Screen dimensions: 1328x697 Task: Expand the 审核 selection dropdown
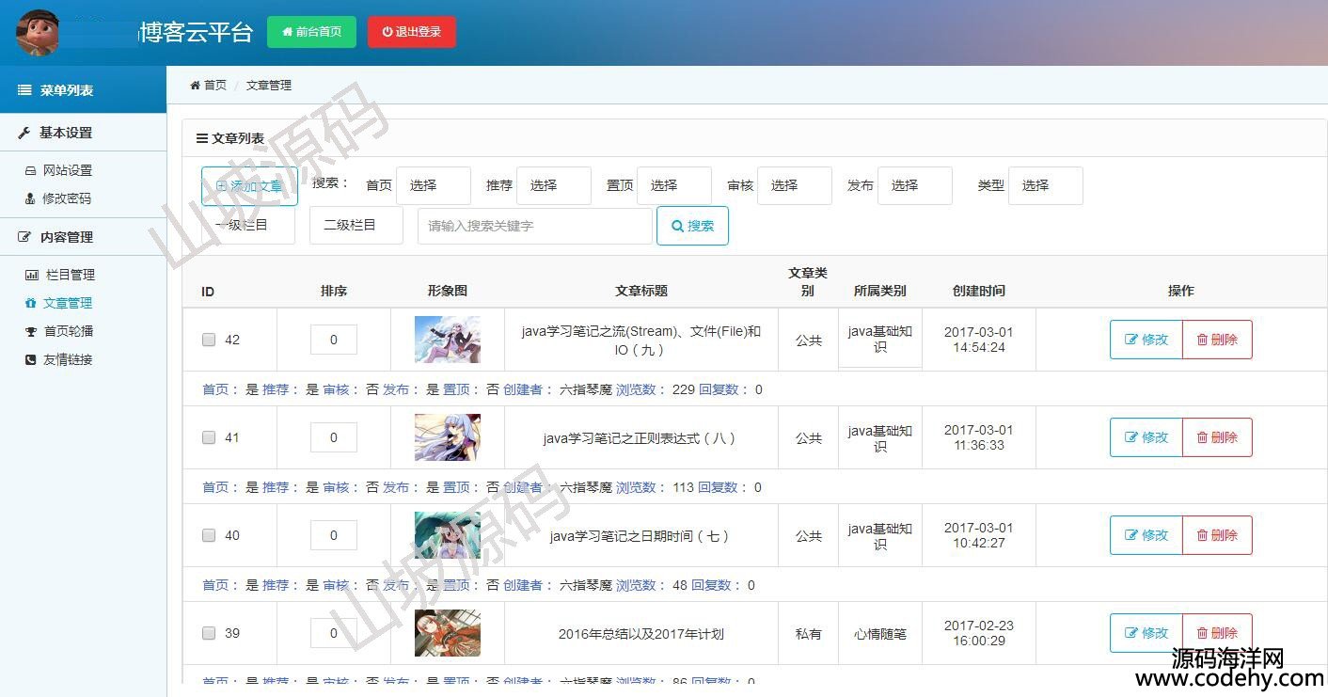coord(794,186)
